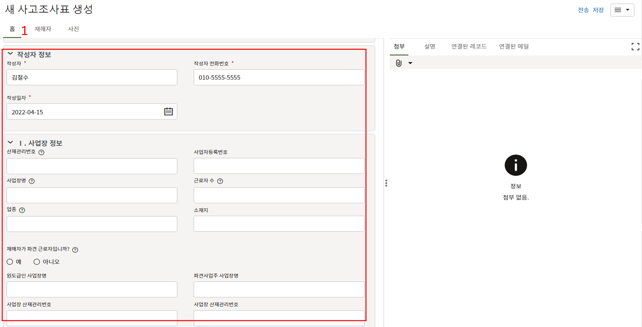
Task: Click help icon next to 산재관리번호
Action: 41,152
